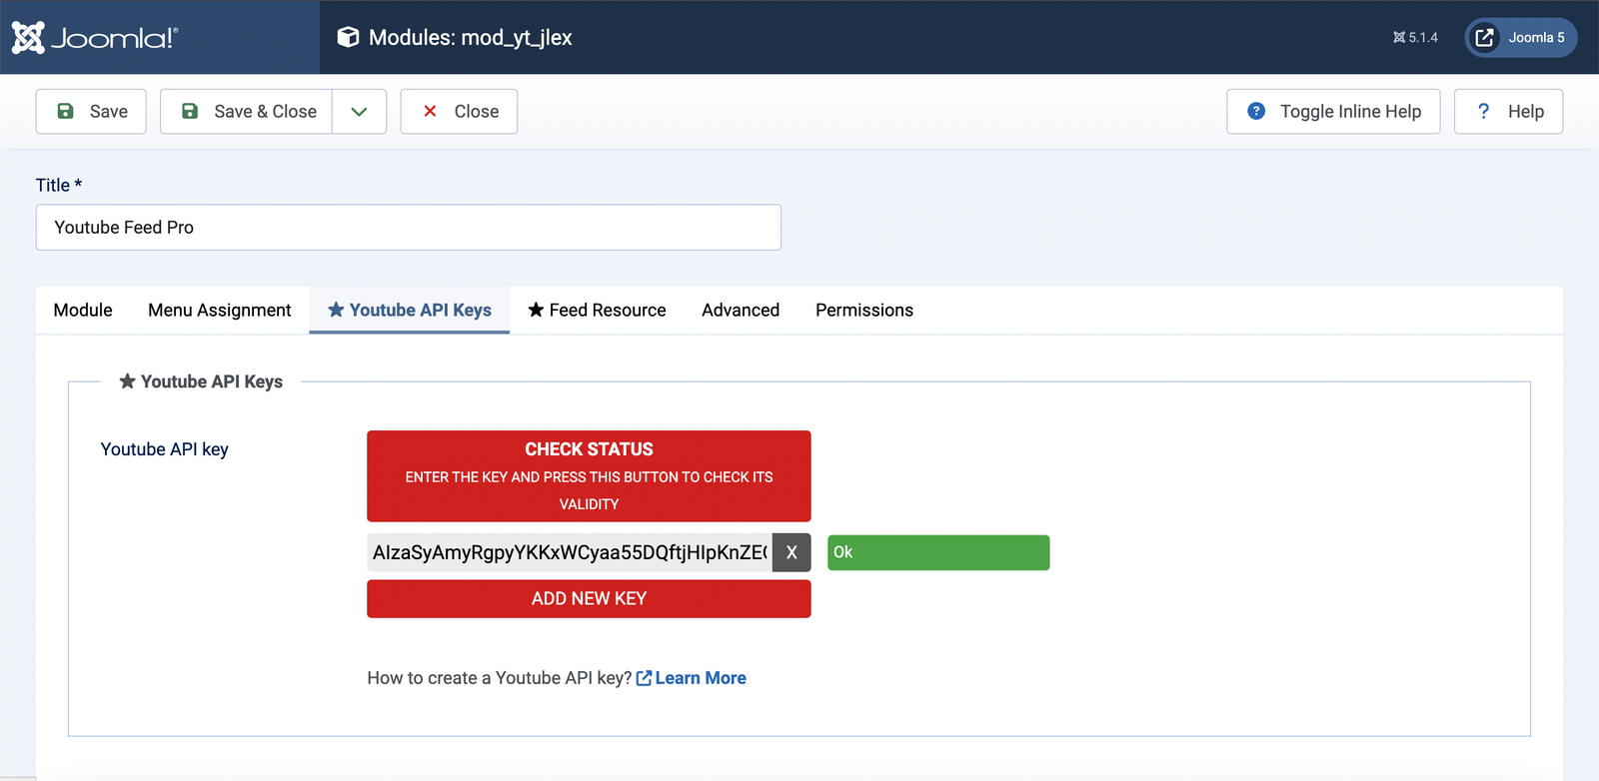The height and width of the screenshot is (781, 1599).
Task: Click the Modules: mod_yt_jlex page title
Action: pos(471,38)
